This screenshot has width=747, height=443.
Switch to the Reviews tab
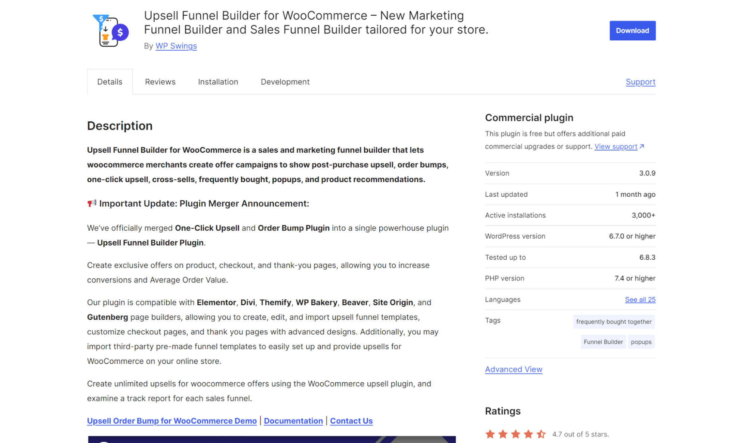pos(160,81)
